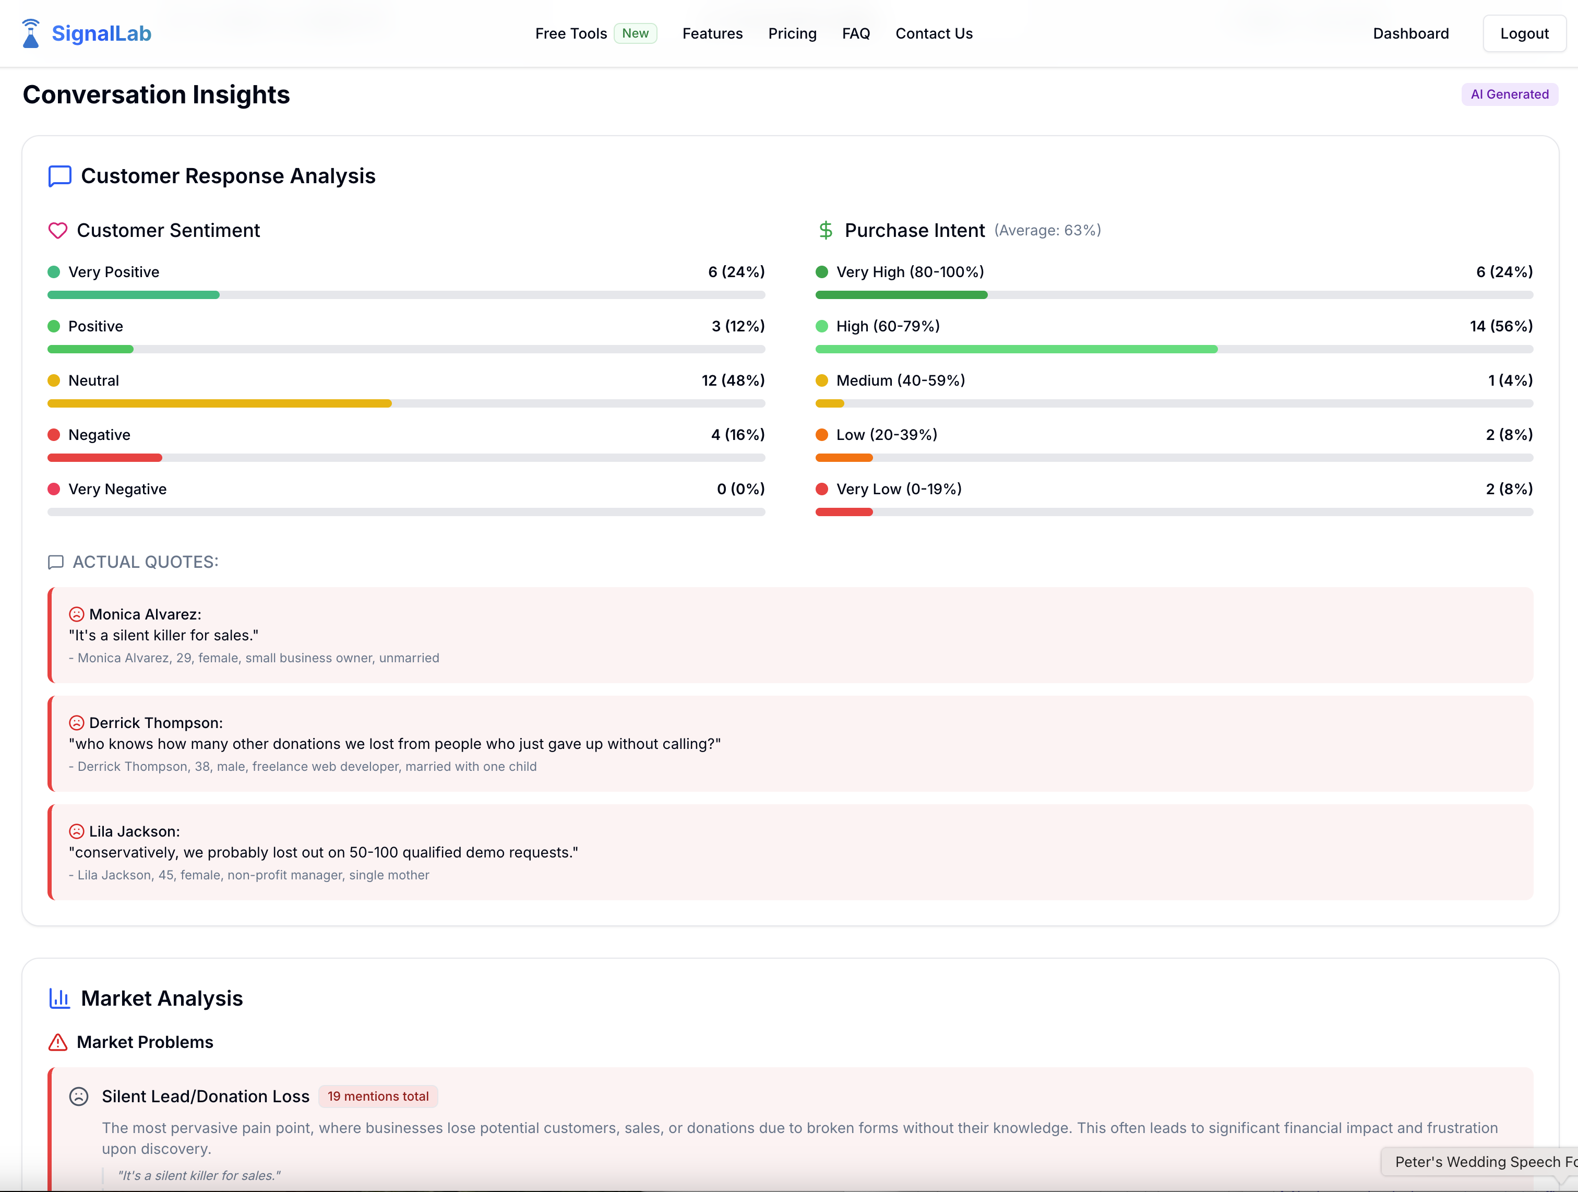Open the Pricing page

click(x=792, y=33)
